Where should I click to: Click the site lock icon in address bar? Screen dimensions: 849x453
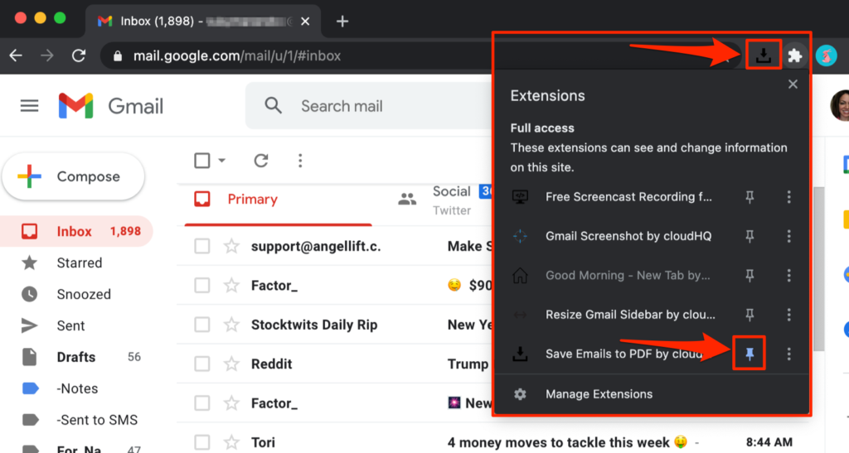pyautogui.click(x=118, y=56)
